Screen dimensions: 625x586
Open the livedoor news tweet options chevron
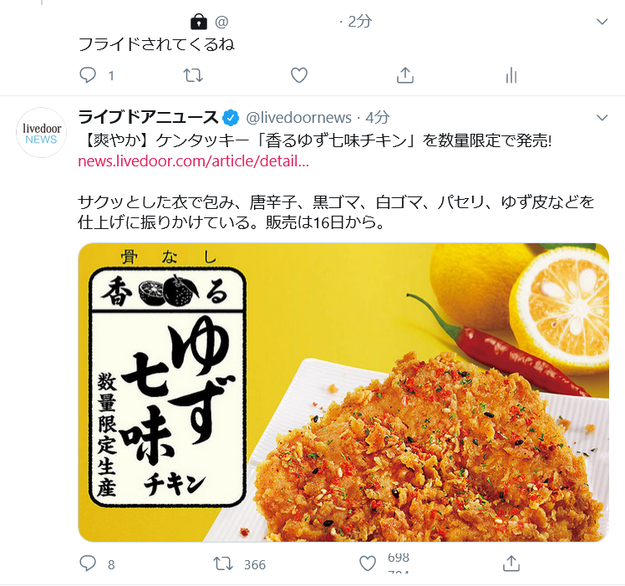coord(602,118)
